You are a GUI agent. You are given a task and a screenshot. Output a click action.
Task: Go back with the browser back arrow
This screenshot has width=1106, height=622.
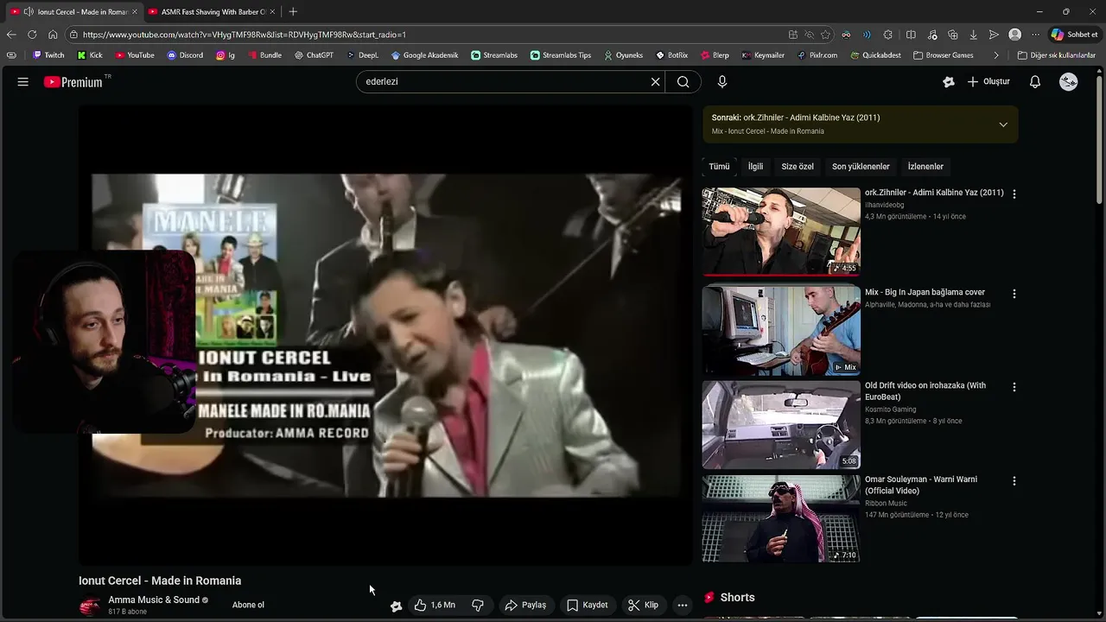point(11,35)
